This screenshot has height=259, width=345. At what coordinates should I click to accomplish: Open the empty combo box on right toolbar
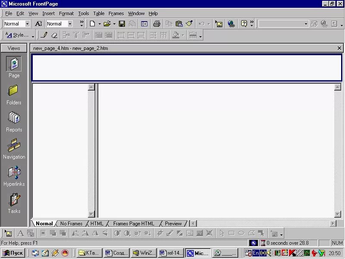306,24
